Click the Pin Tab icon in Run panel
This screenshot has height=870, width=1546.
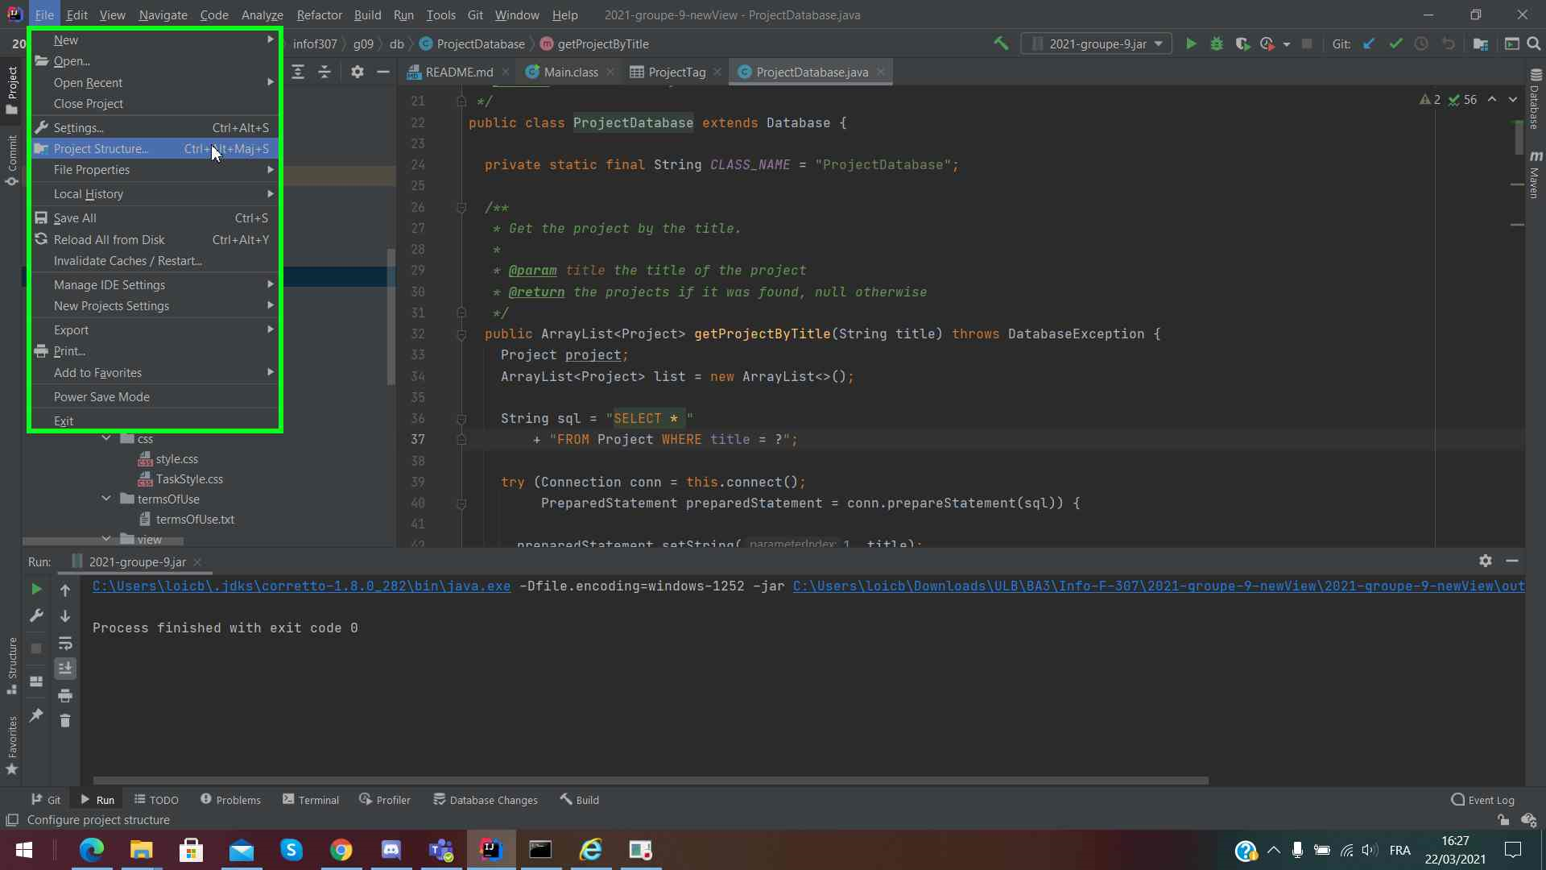click(x=36, y=715)
